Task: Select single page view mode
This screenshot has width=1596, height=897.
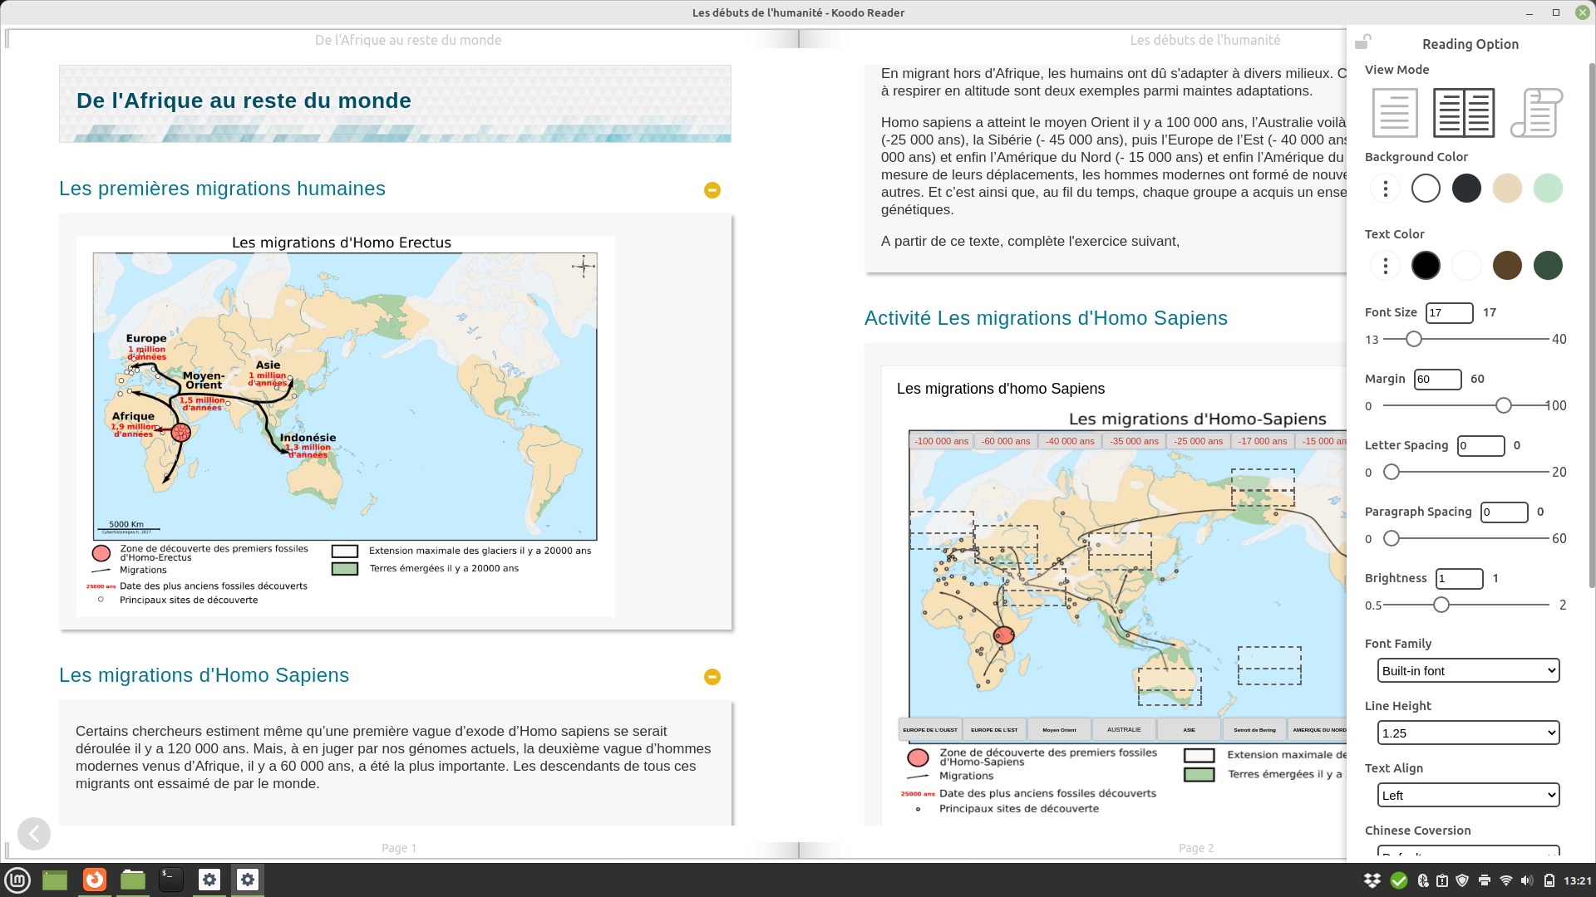Action: [1395, 112]
